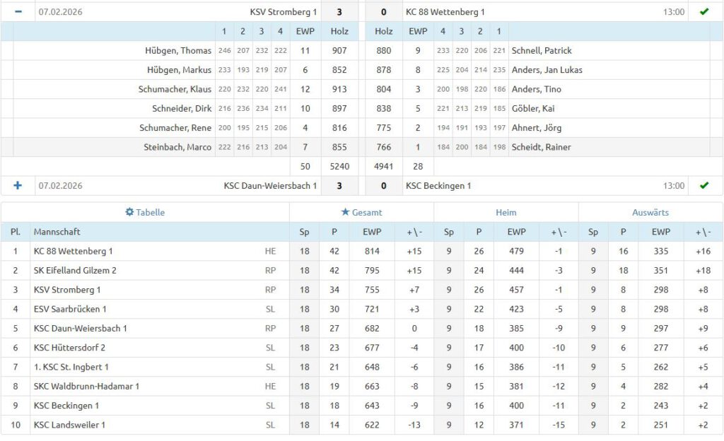This screenshot has height=441, width=724.
Task: Open KSC Hüttersdorf 2 team entry
Action: tap(69, 348)
